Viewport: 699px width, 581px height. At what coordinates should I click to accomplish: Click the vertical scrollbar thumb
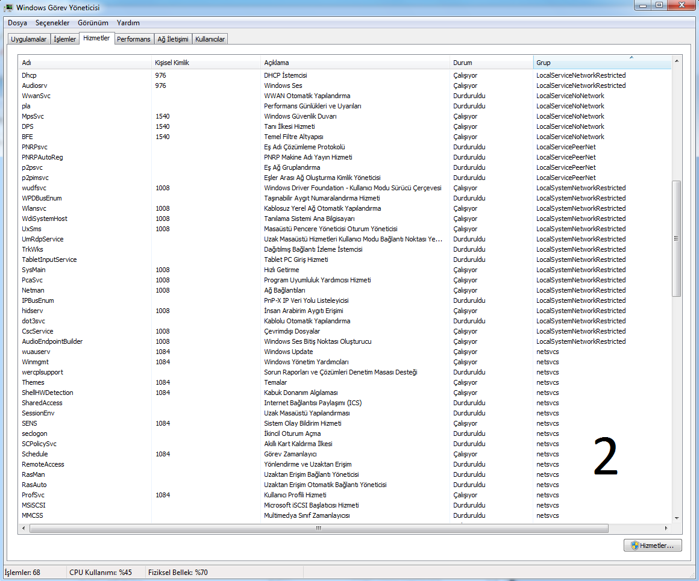677,238
